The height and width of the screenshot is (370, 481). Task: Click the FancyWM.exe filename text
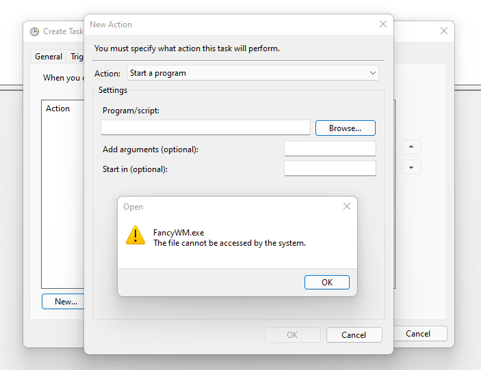[179, 233]
